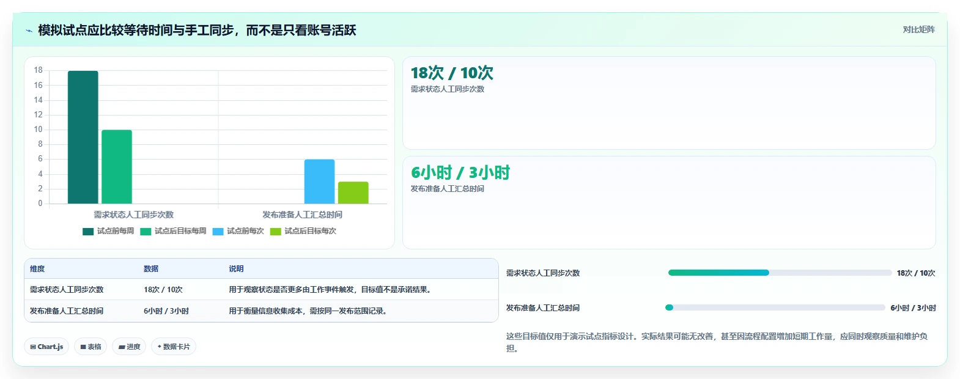Click the 需求状态人工同步次数 progress bar
The image size is (960, 379).
click(780, 273)
